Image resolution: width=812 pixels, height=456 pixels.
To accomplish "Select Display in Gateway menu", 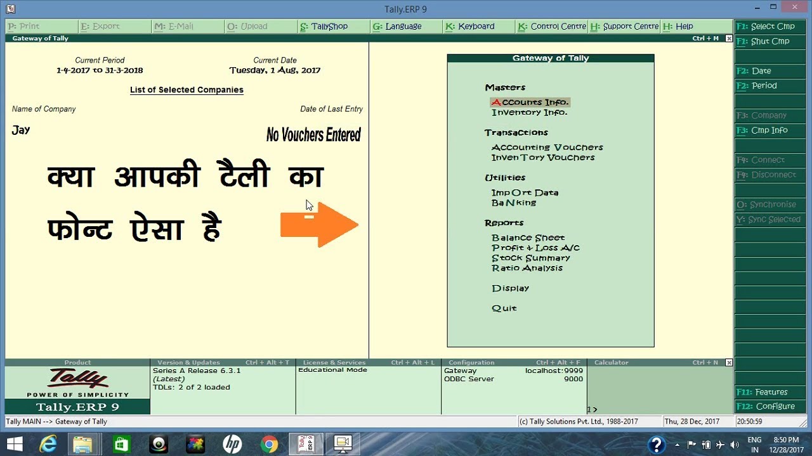I will [x=510, y=288].
